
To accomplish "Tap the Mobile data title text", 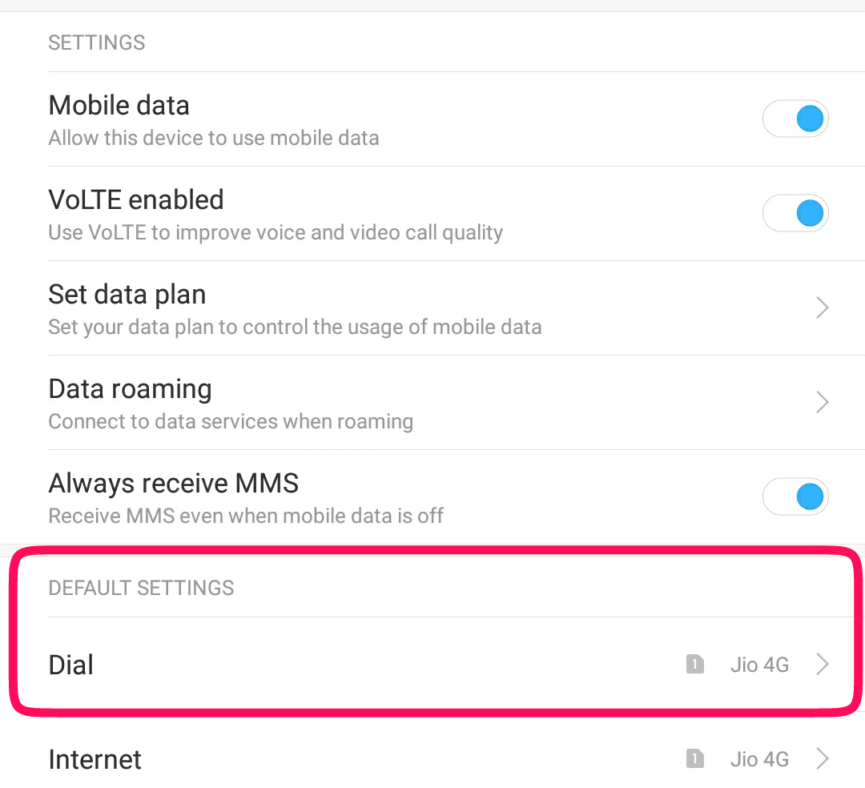I will coord(119,106).
